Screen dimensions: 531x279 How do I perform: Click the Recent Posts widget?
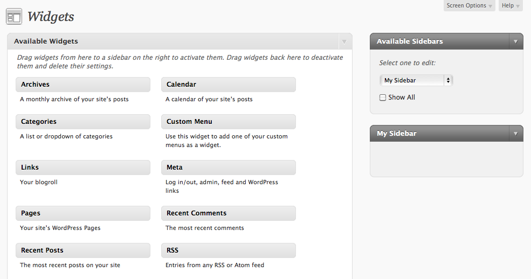pos(83,250)
